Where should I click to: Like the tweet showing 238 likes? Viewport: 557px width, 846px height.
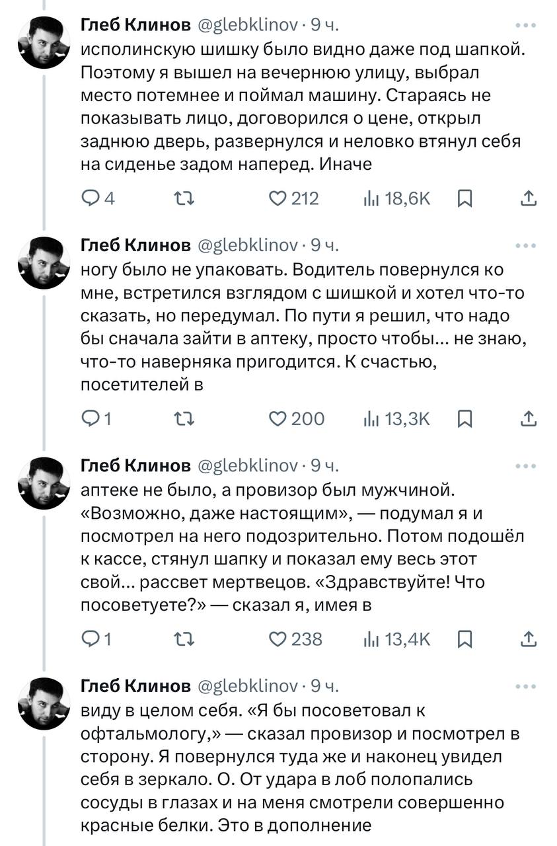click(x=295, y=638)
